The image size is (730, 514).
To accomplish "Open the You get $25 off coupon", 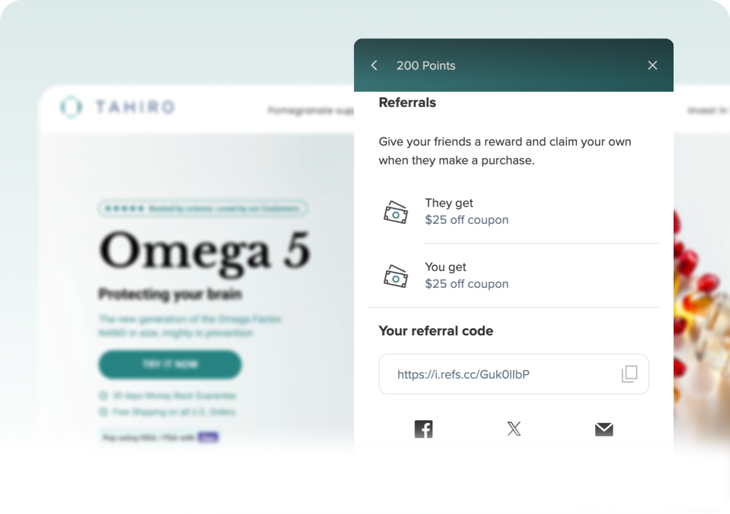I will tap(466, 284).
